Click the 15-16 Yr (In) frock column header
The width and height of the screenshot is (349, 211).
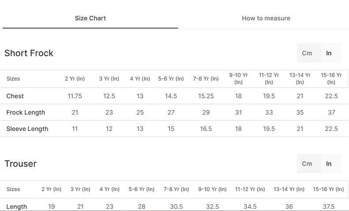pyautogui.click(x=331, y=79)
